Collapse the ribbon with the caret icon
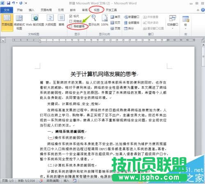 click(x=198, y=10)
